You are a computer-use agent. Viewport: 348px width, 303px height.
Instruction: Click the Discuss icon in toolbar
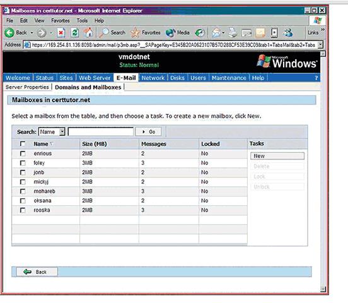coord(260,33)
